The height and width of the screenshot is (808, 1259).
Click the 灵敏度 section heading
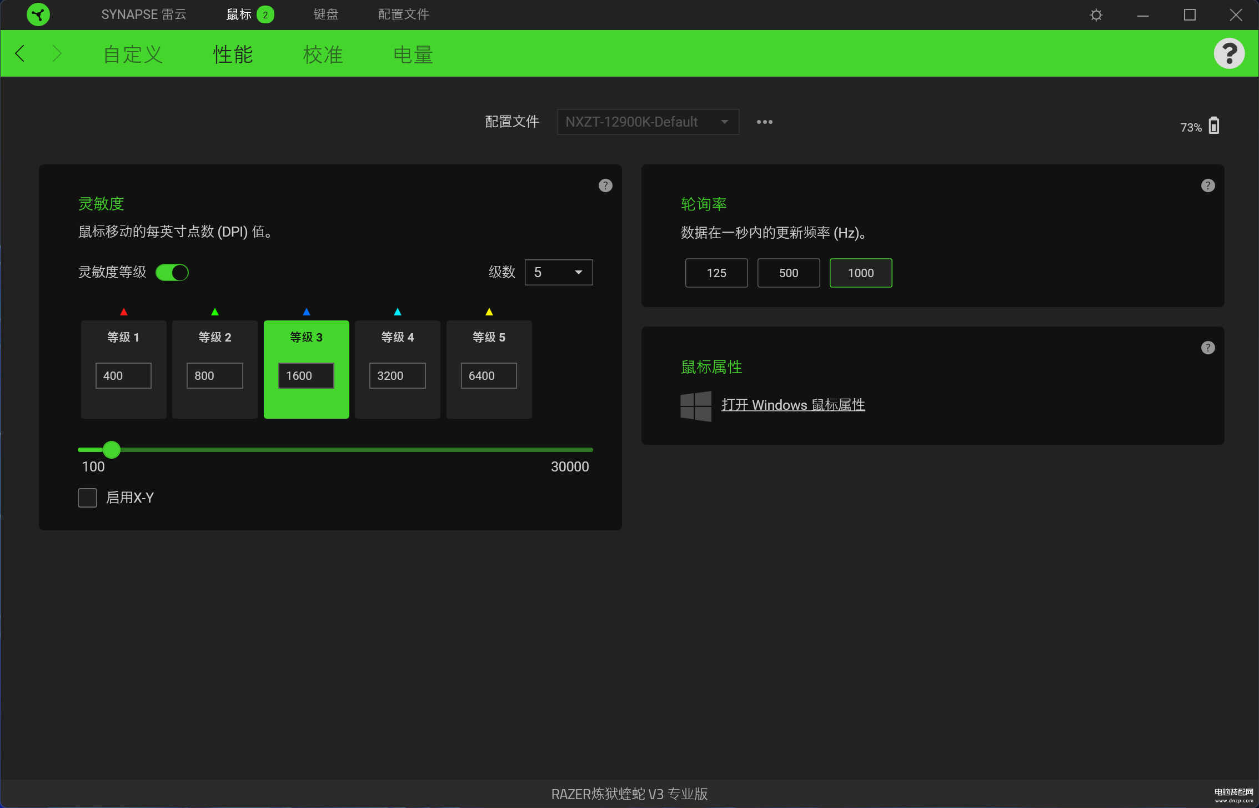(x=101, y=204)
